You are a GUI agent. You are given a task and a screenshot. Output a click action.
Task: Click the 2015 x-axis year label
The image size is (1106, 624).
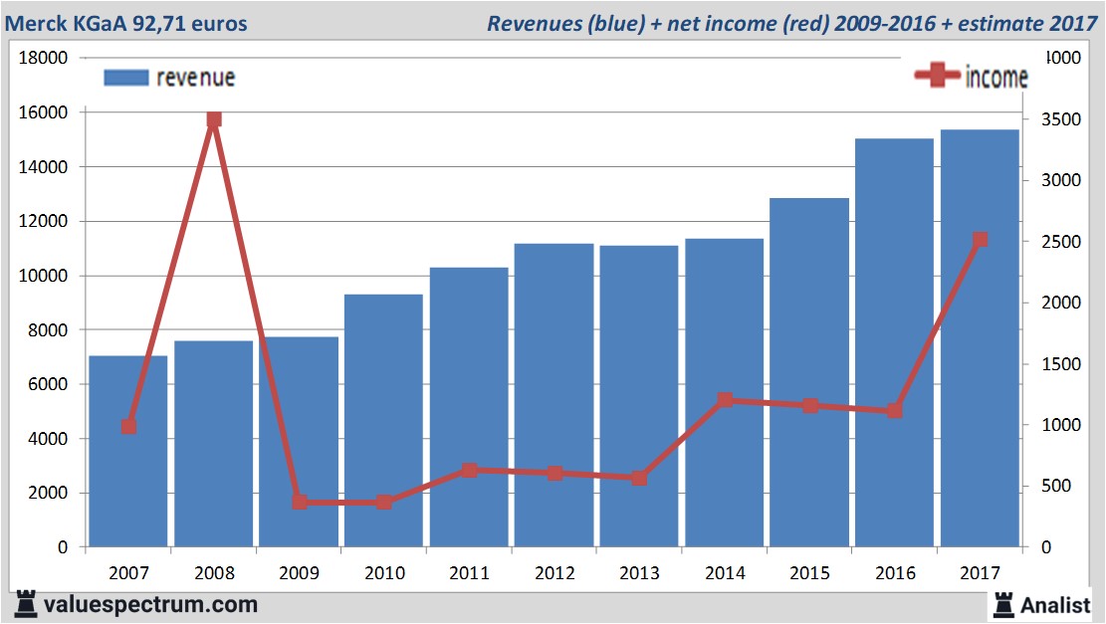[809, 573]
